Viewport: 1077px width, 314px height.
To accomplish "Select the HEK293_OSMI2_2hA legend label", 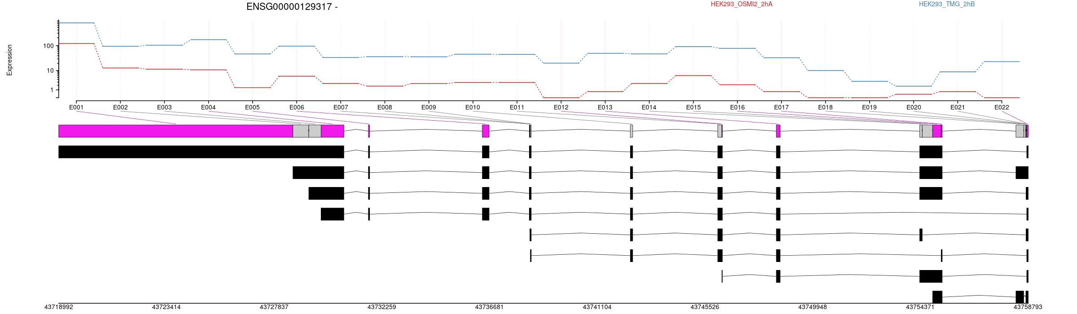I will 741,4.
